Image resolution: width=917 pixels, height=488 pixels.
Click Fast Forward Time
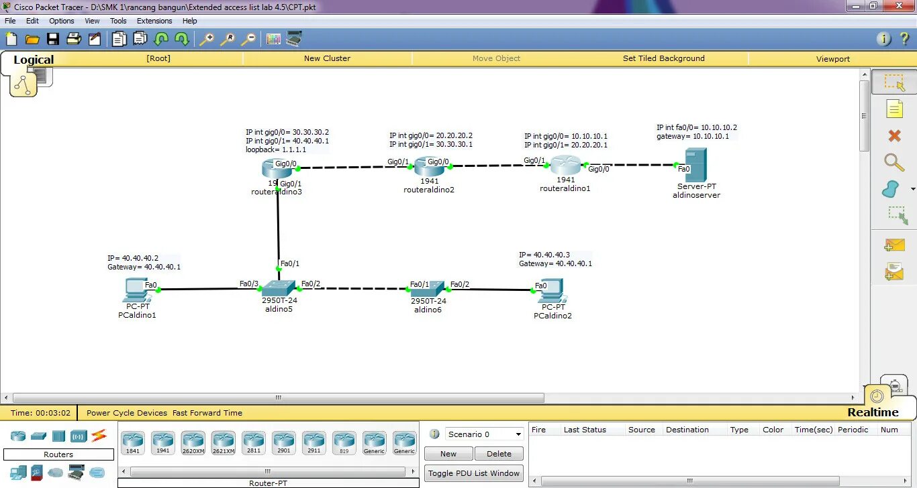[207, 413]
